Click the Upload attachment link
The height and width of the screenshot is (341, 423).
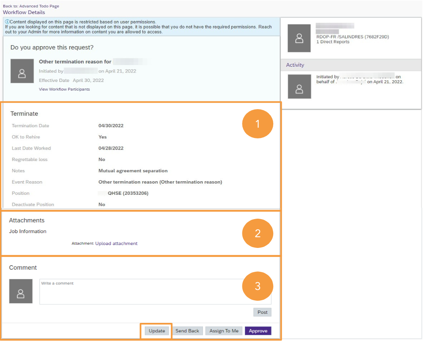(116, 243)
